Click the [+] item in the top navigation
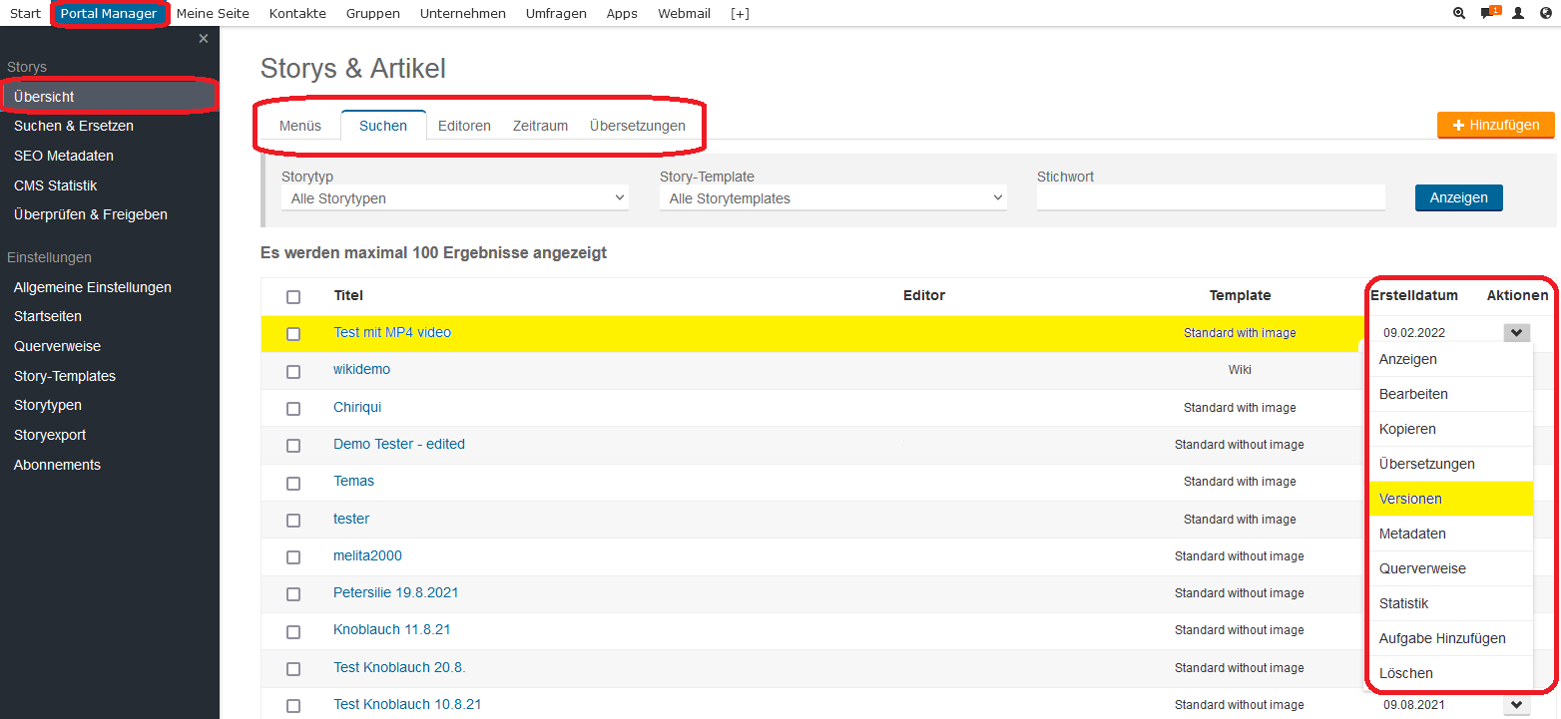The height and width of the screenshot is (719, 1561). (x=740, y=13)
